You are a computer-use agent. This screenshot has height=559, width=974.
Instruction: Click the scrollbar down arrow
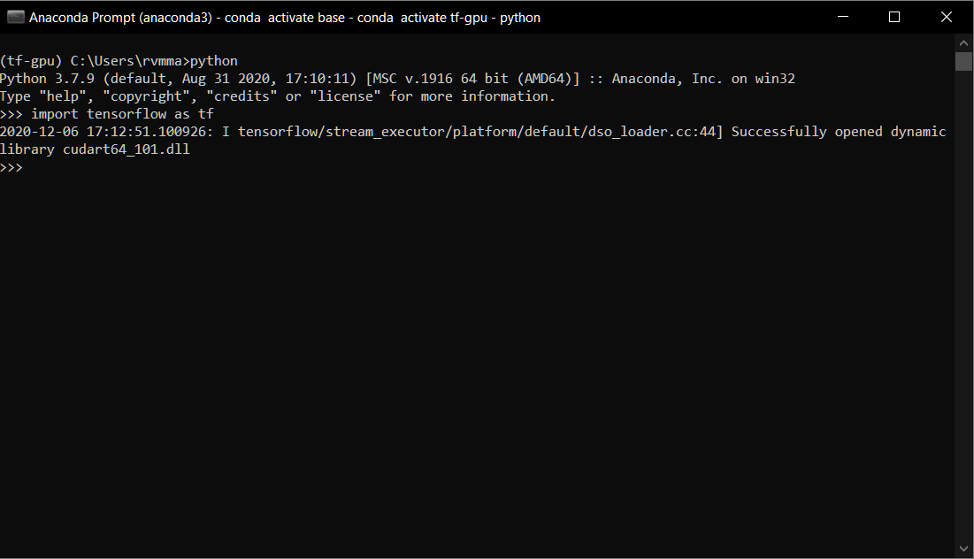pos(963,547)
